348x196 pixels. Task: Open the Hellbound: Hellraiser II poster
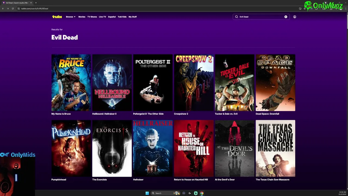click(x=112, y=83)
